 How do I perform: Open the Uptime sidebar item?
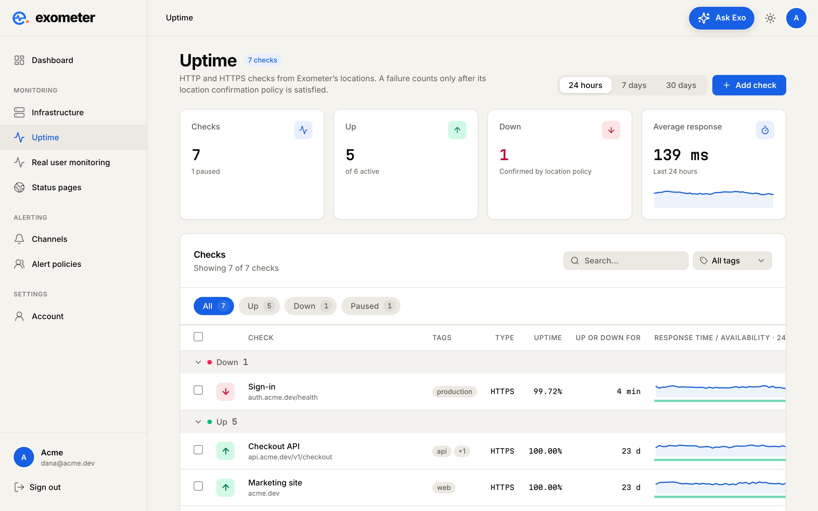pos(74,137)
